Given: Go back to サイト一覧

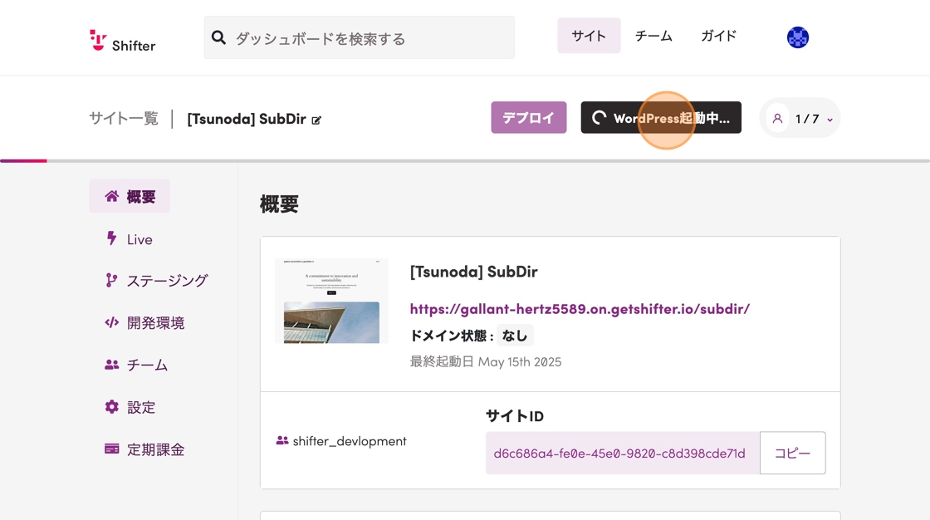Looking at the screenshot, I should 124,119.
